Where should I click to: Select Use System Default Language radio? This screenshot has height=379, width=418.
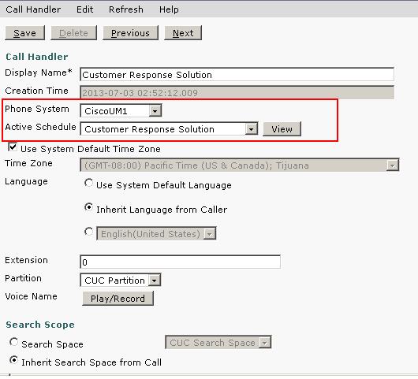point(88,183)
